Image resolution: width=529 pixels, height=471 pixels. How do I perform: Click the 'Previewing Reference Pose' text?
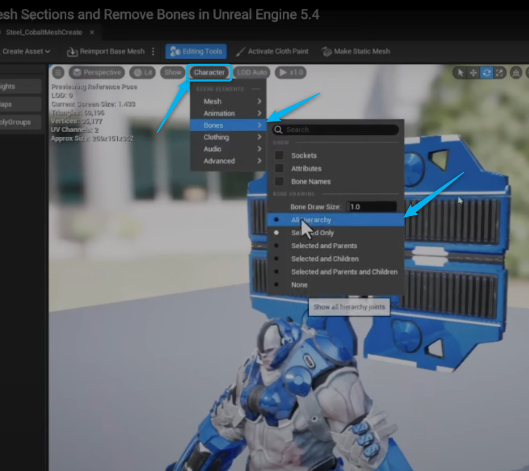coord(94,87)
